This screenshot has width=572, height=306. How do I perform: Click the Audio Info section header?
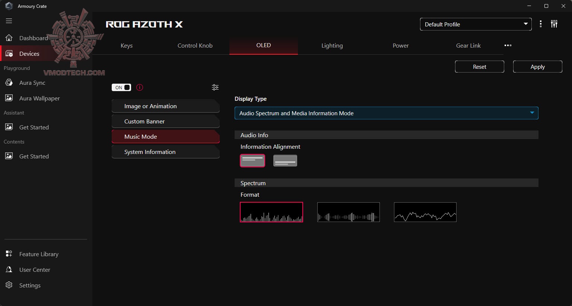click(x=387, y=135)
